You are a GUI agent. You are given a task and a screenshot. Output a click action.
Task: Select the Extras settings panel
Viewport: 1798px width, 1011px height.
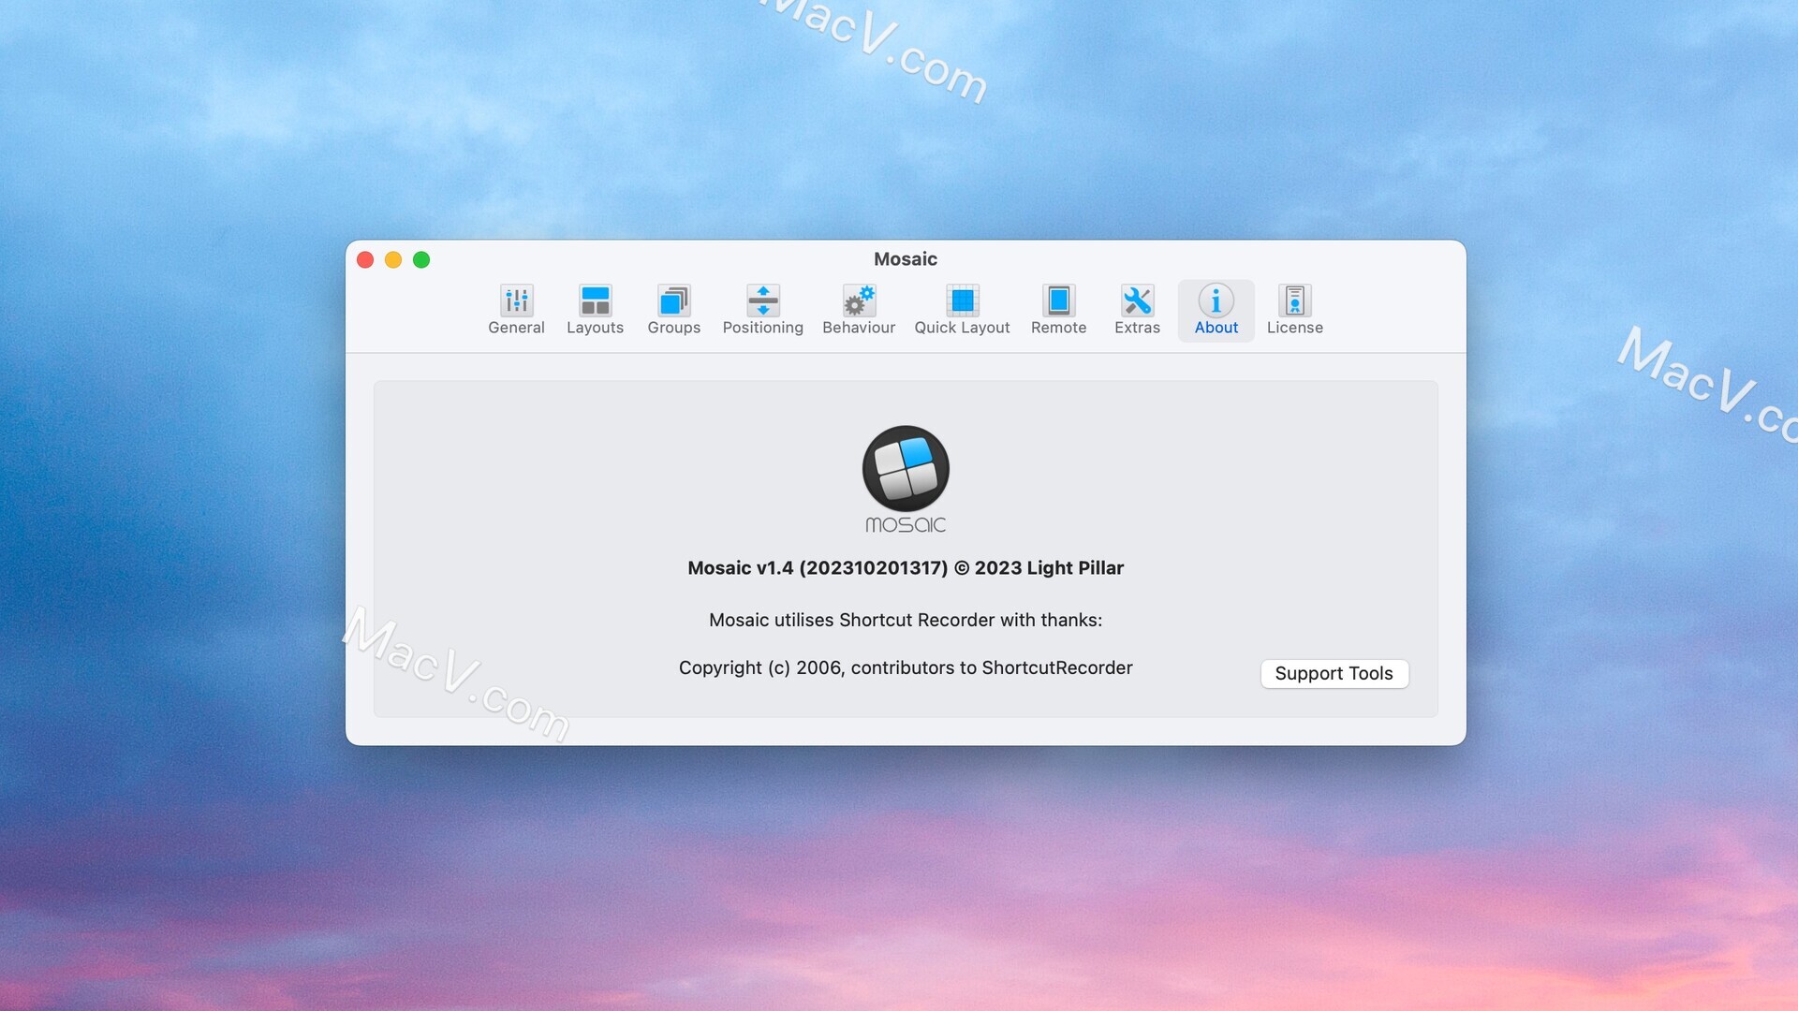(1136, 311)
